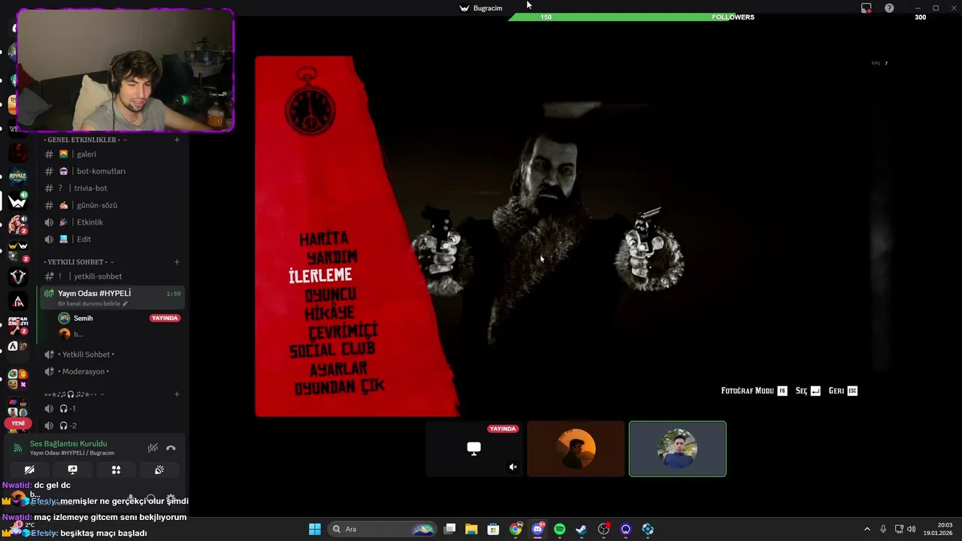Open the trivia-bot channel
962x541 pixels.
pyautogui.click(x=113, y=188)
